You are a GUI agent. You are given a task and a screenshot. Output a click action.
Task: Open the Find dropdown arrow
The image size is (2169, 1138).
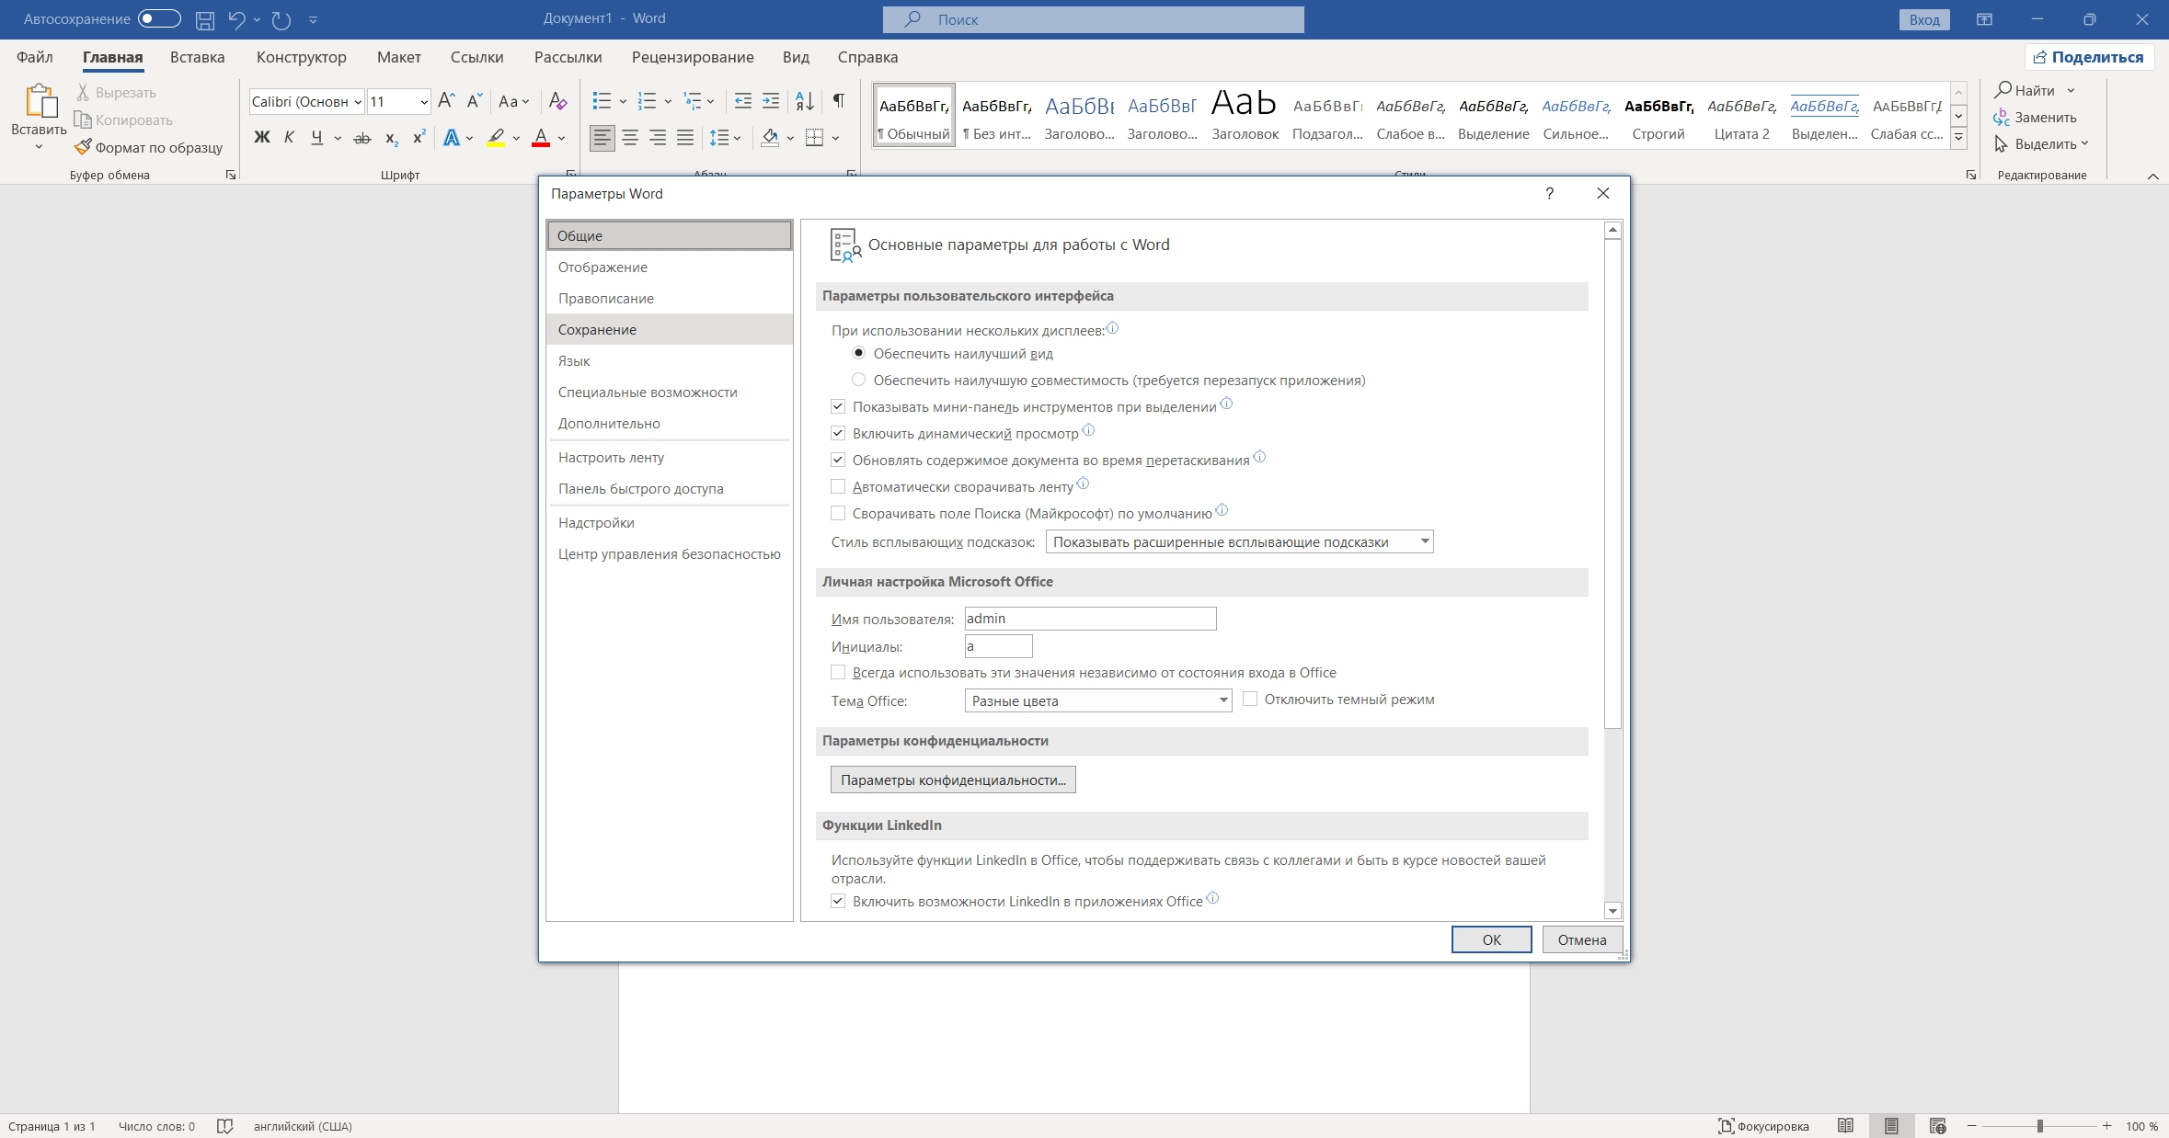[x=2071, y=90]
